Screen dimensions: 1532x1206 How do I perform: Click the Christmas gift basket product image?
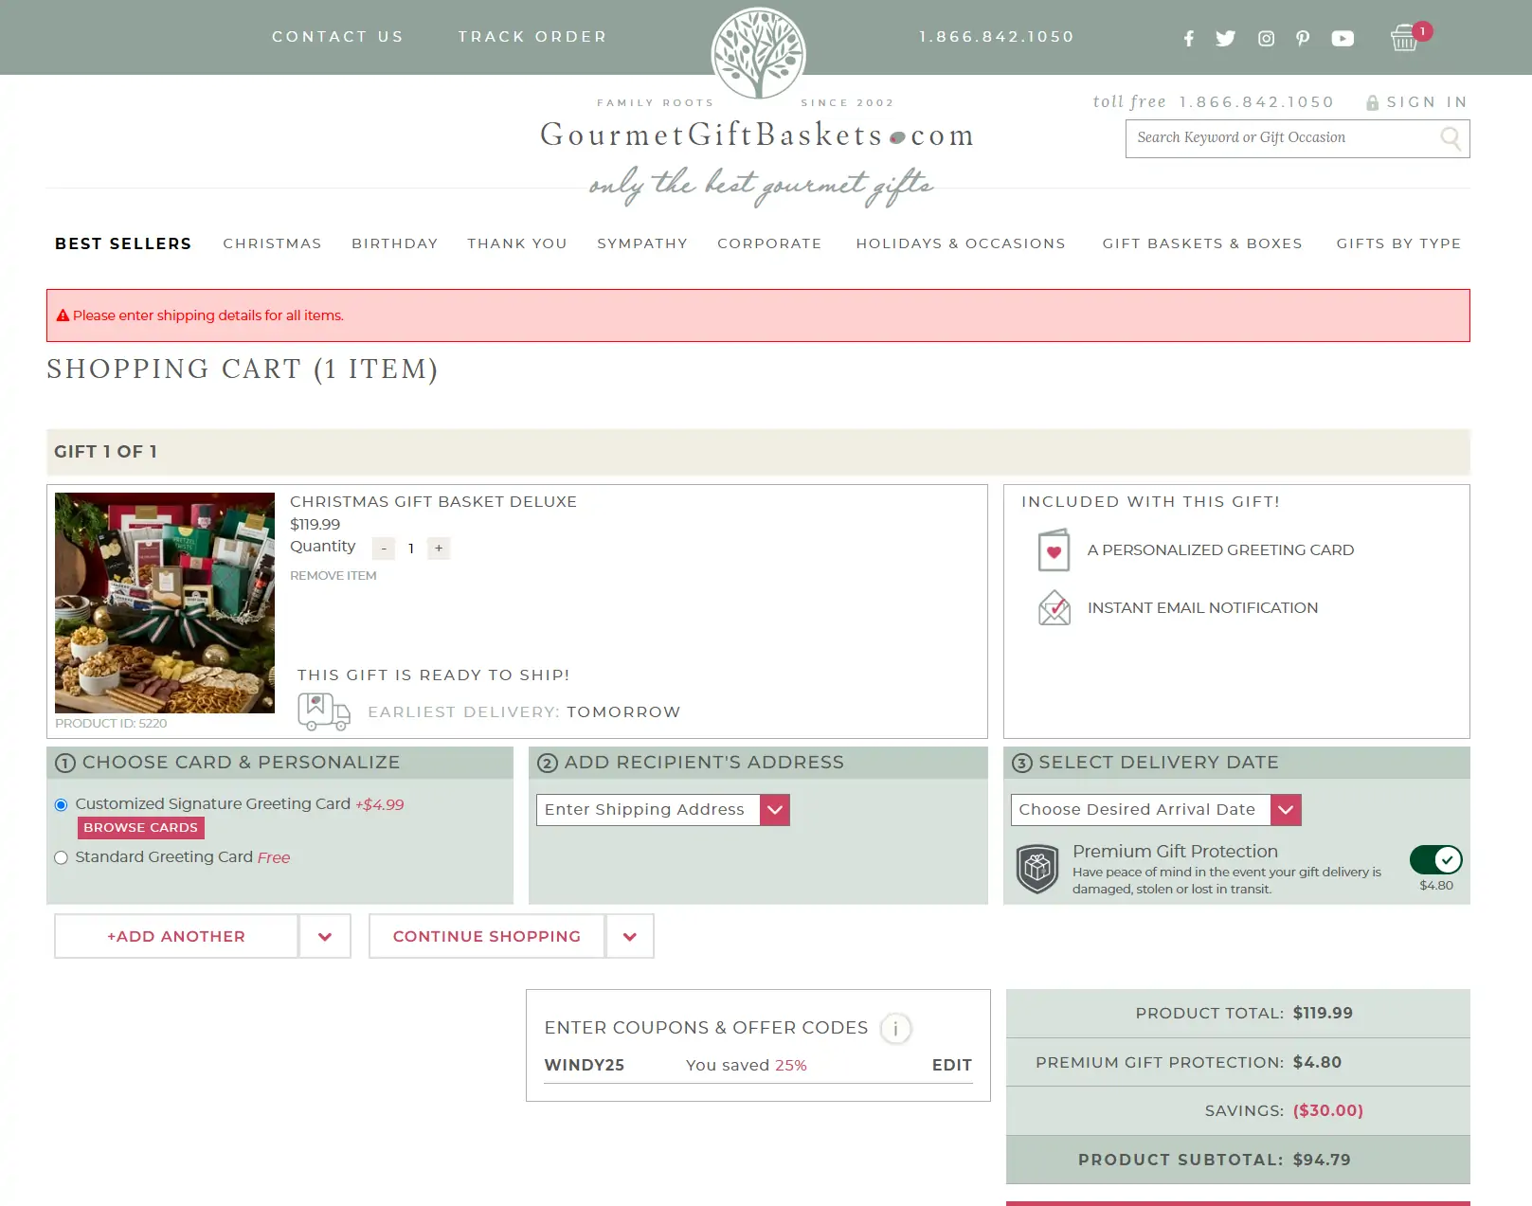(x=165, y=603)
